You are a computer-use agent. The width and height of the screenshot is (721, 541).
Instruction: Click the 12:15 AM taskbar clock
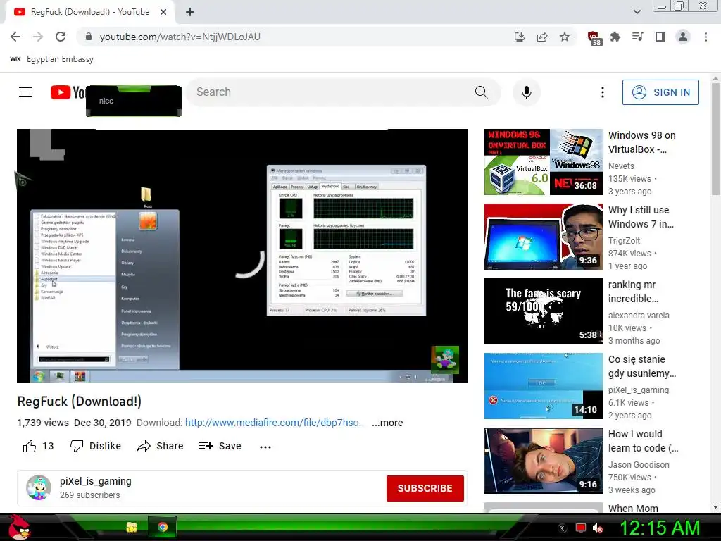tap(660, 528)
